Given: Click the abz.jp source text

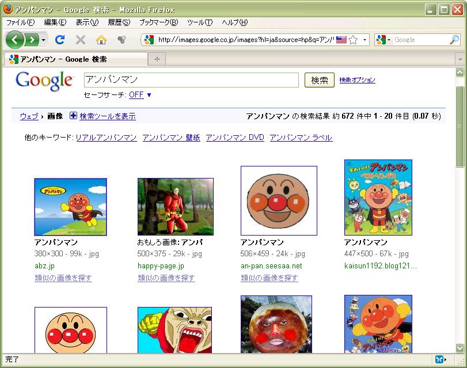Looking at the screenshot, I should click(x=44, y=266).
